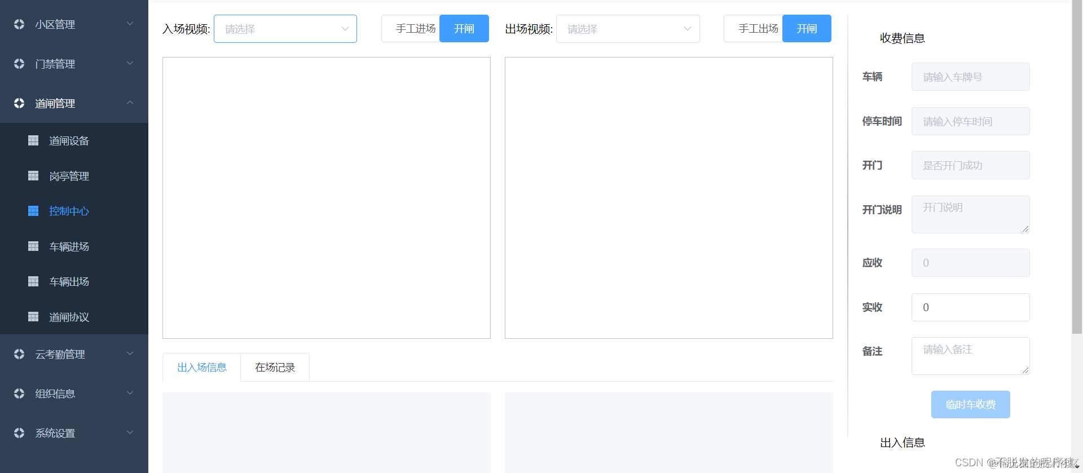Click the 手工出场 button
Screen dimensions: 1083x473
click(x=754, y=29)
